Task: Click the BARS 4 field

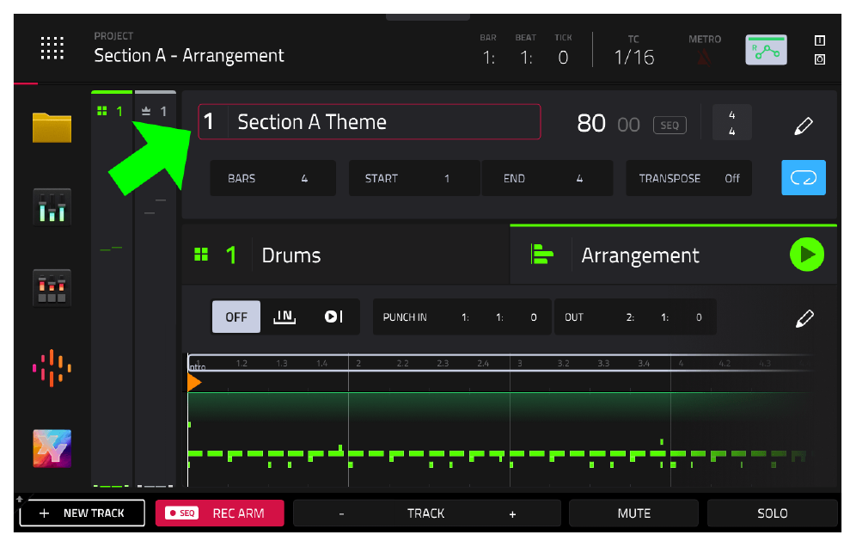Action: click(272, 178)
